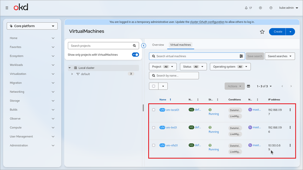Expand the Networking navigation section
Screen dimensions: 303x170
point(32,92)
